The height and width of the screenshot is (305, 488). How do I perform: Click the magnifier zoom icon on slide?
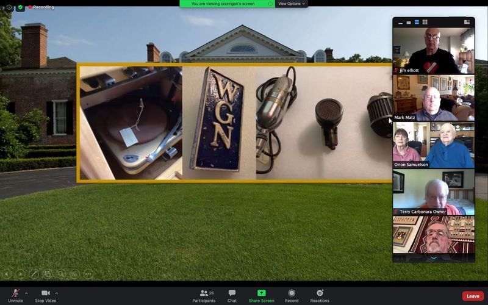click(x=61, y=274)
